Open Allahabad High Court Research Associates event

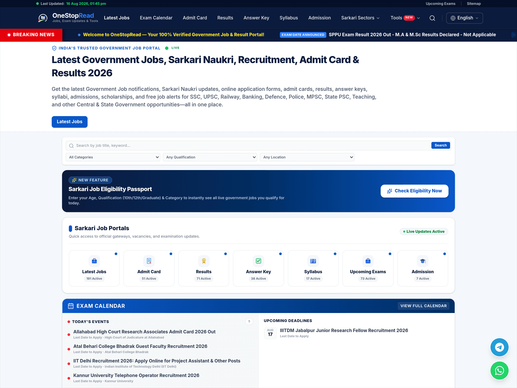[x=144, y=332]
